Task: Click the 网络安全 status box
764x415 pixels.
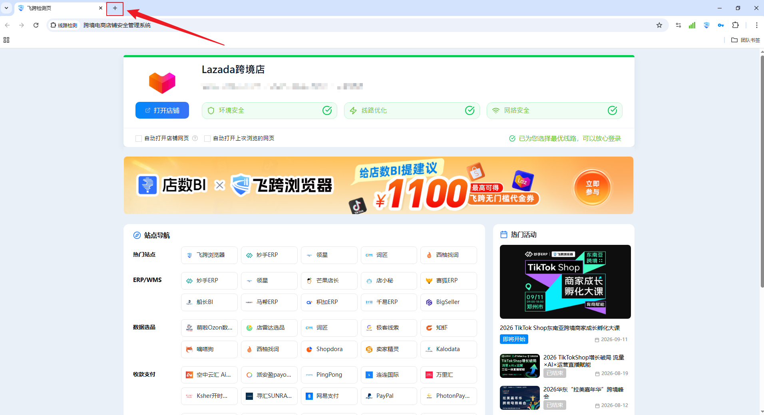Action: click(x=555, y=111)
